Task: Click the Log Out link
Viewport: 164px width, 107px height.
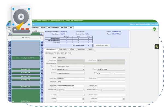Action: point(154,24)
